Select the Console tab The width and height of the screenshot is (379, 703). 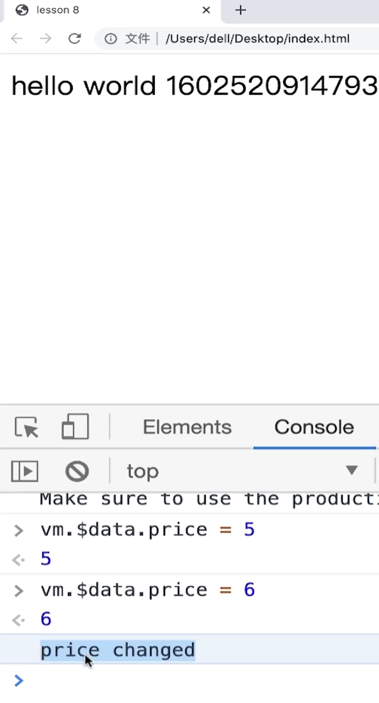[314, 427]
